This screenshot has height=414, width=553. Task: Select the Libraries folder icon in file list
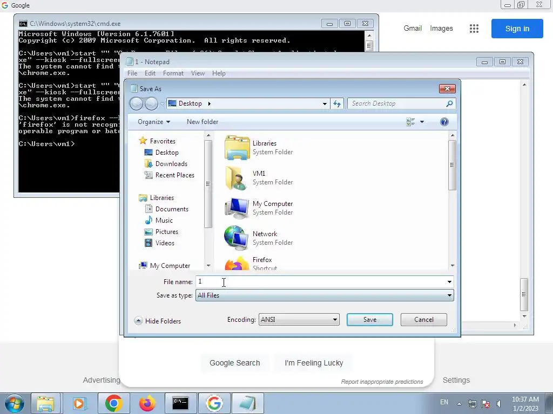pyautogui.click(x=237, y=148)
